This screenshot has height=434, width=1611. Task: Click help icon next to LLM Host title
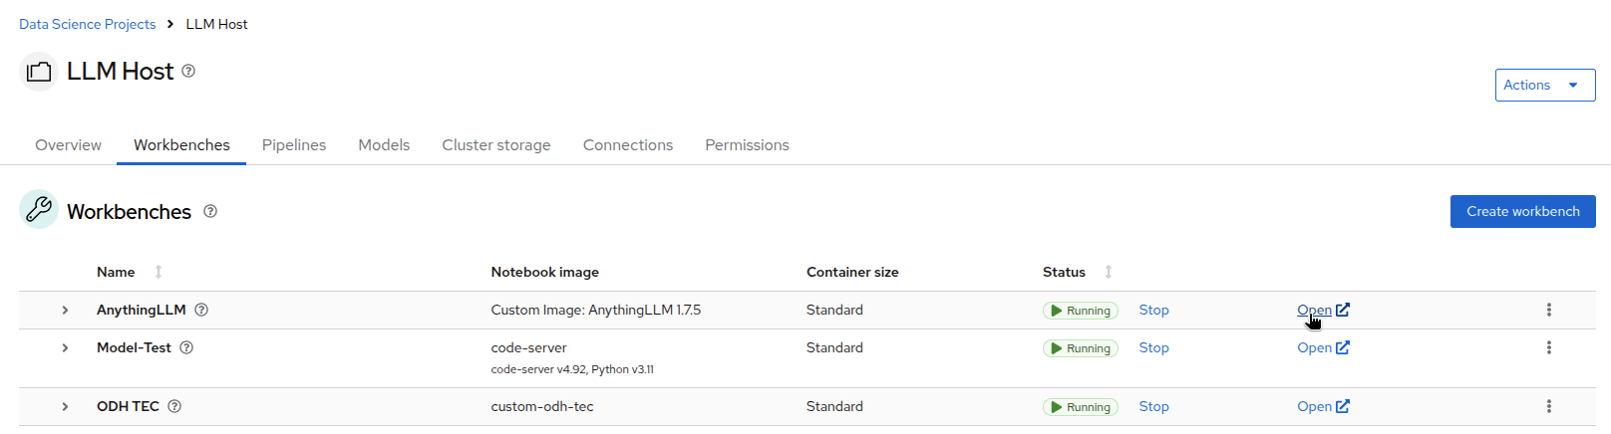pos(188,71)
